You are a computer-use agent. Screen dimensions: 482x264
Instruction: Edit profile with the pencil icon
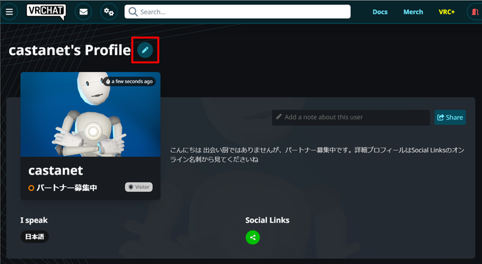(x=145, y=49)
